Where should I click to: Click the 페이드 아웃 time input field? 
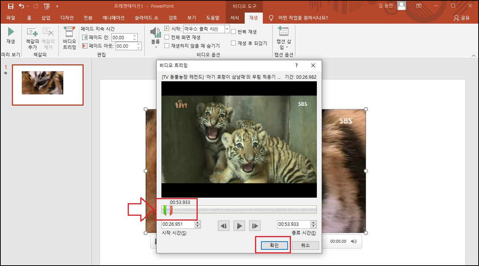[x=126, y=46]
